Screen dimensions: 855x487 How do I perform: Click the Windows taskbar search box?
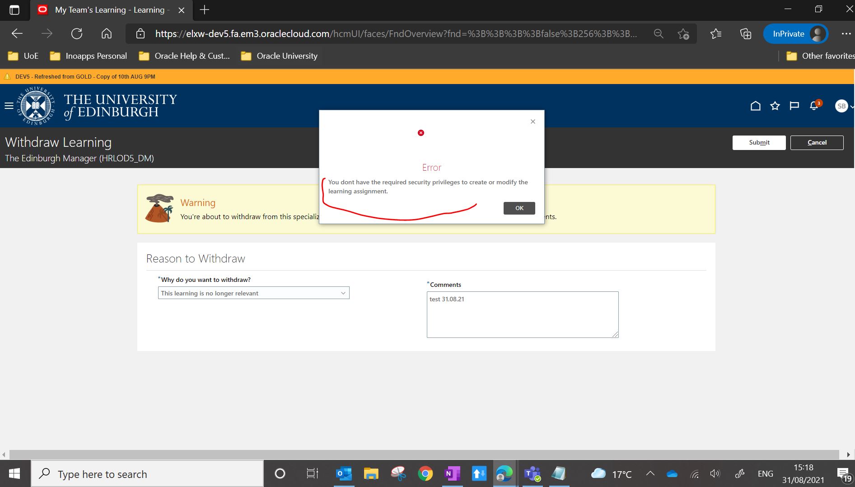point(147,473)
